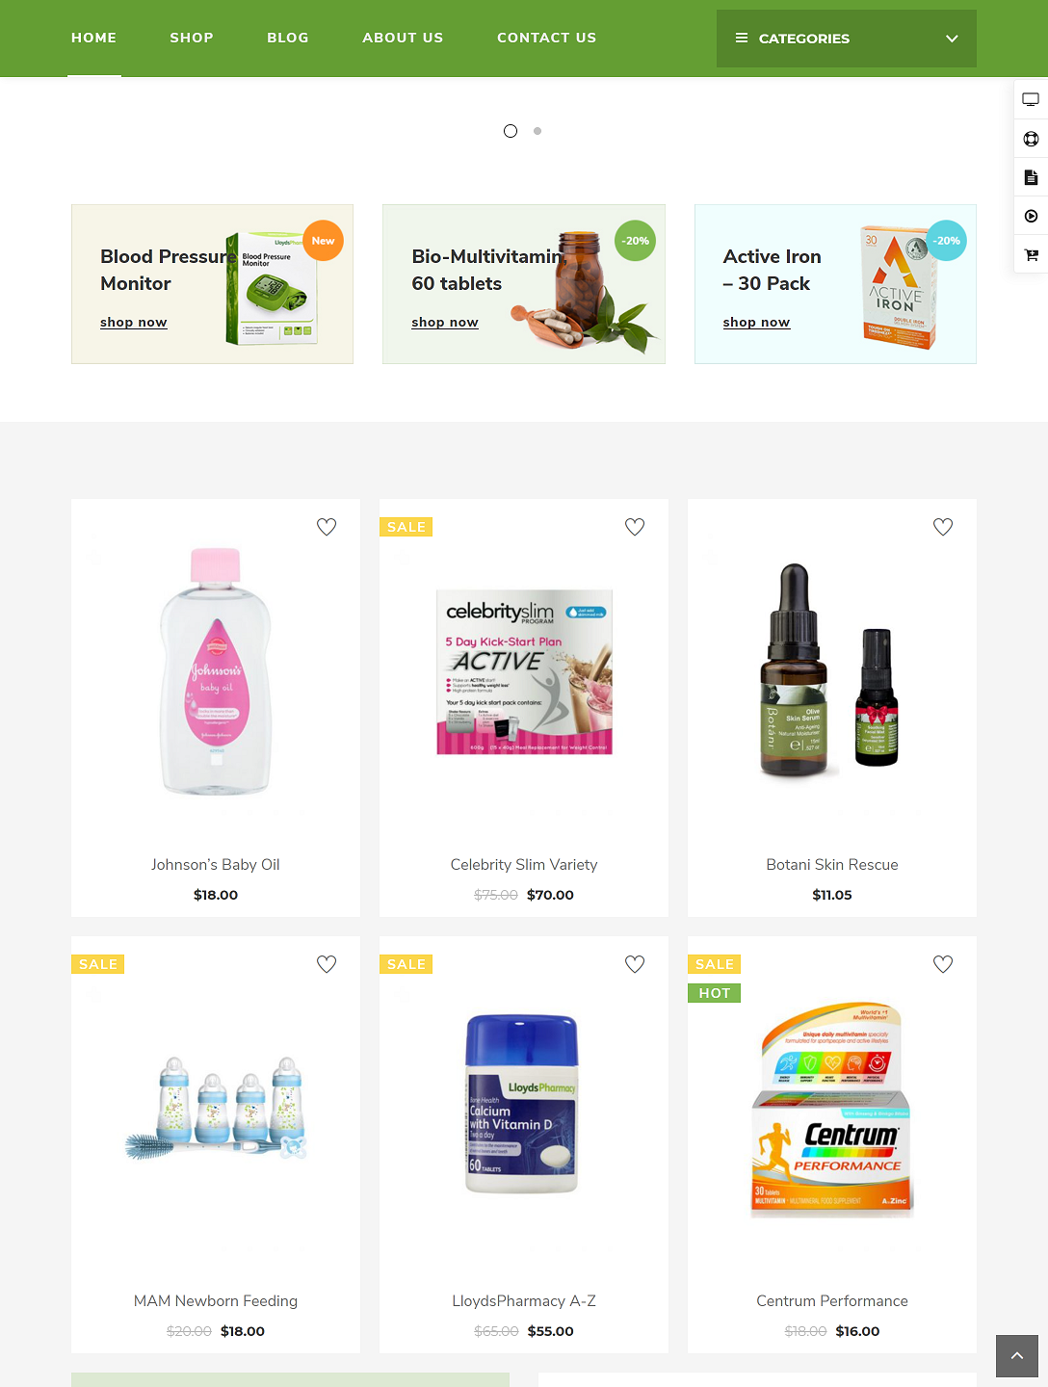Click the Categories dropdown chevron arrow
Screen dimensions: 1048x1387
click(x=952, y=39)
